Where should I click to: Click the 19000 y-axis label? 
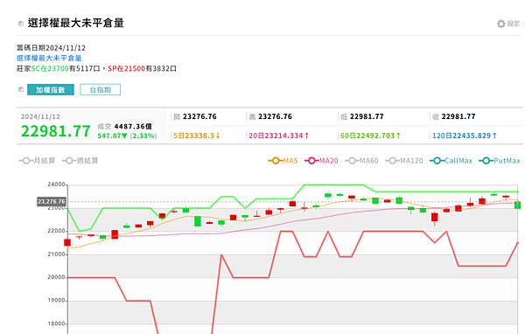point(56,301)
